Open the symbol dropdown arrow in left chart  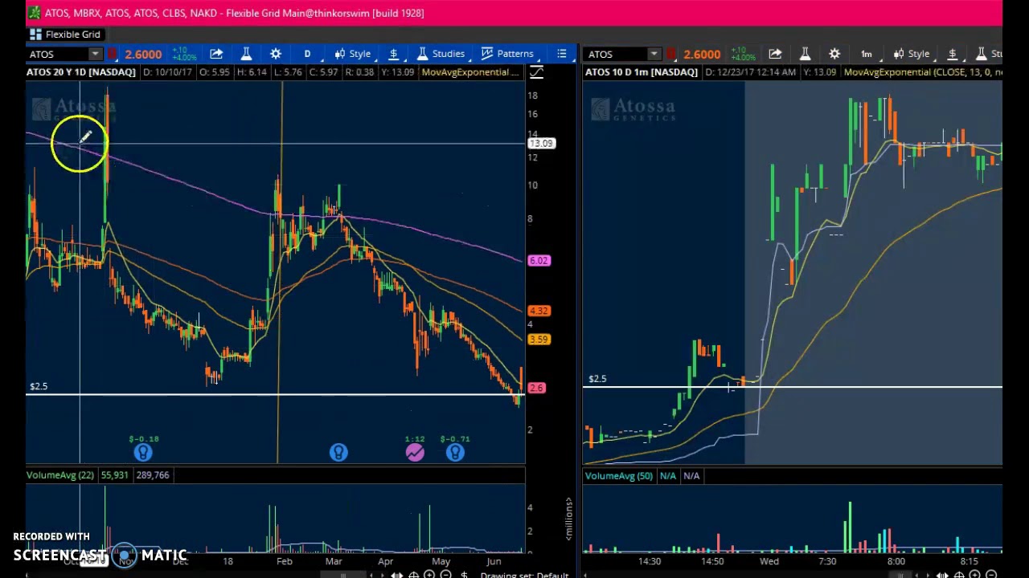[x=96, y=54]
